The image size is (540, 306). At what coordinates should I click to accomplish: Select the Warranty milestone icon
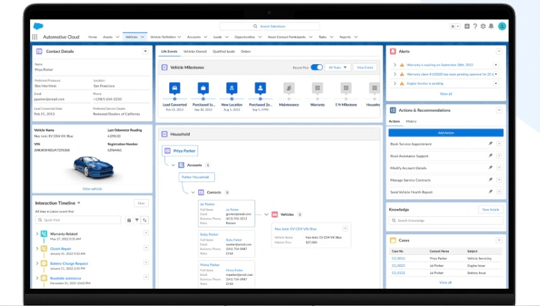coord(317,88)
